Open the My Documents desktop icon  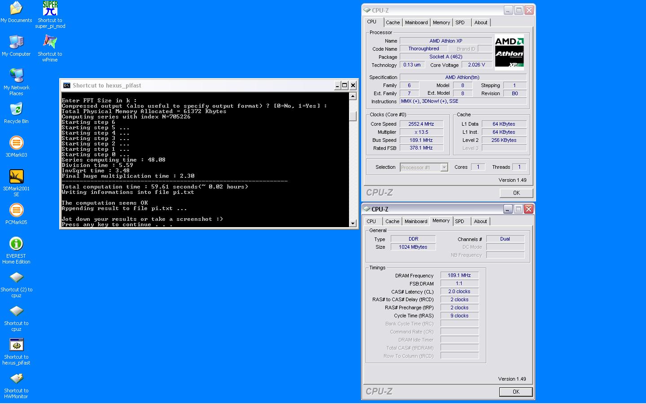pos(16,8)
